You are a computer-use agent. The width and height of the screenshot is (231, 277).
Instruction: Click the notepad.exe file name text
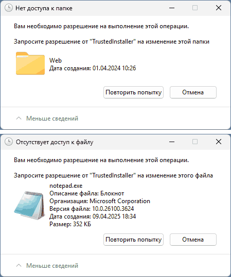(x=66, y=186)
